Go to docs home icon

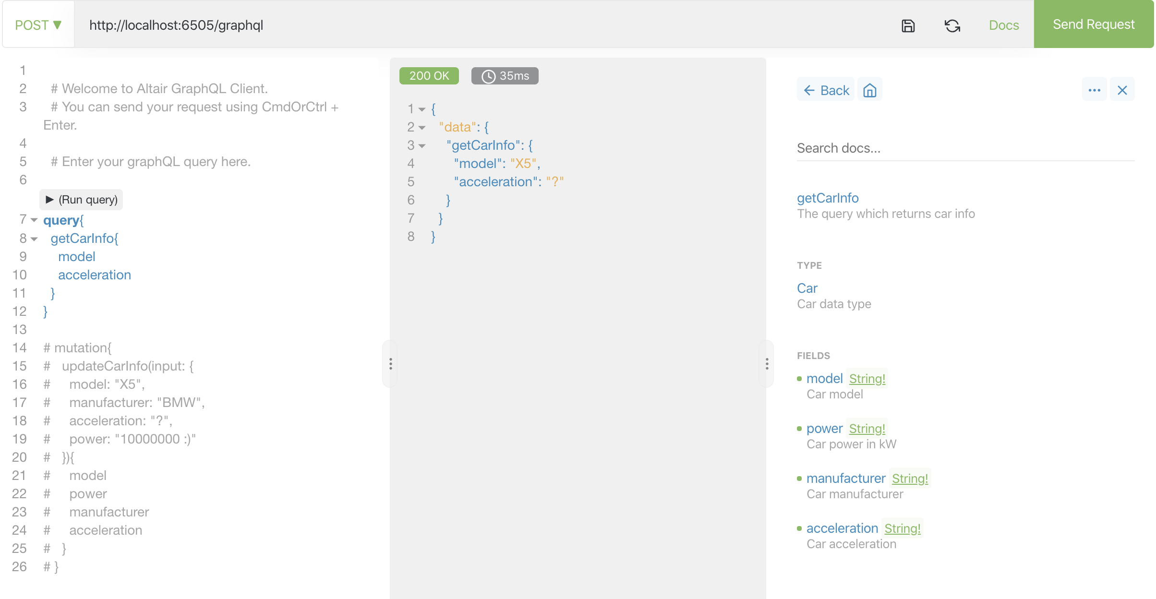(x=869, y=90)
